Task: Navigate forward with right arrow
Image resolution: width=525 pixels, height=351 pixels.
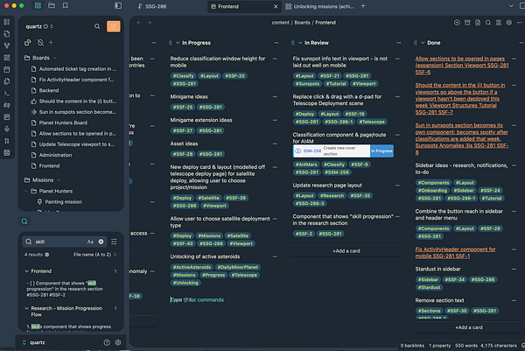Action: pos(150,23)
